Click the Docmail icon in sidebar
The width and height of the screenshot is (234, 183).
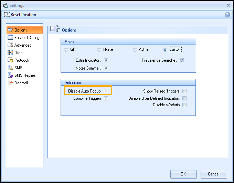tap(10, 83)
